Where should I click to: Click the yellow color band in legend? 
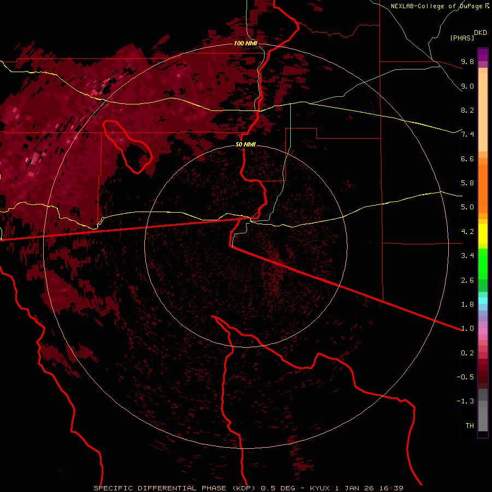coord(483,234)
